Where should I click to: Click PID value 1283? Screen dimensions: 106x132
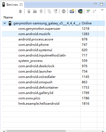click(85, 34)
